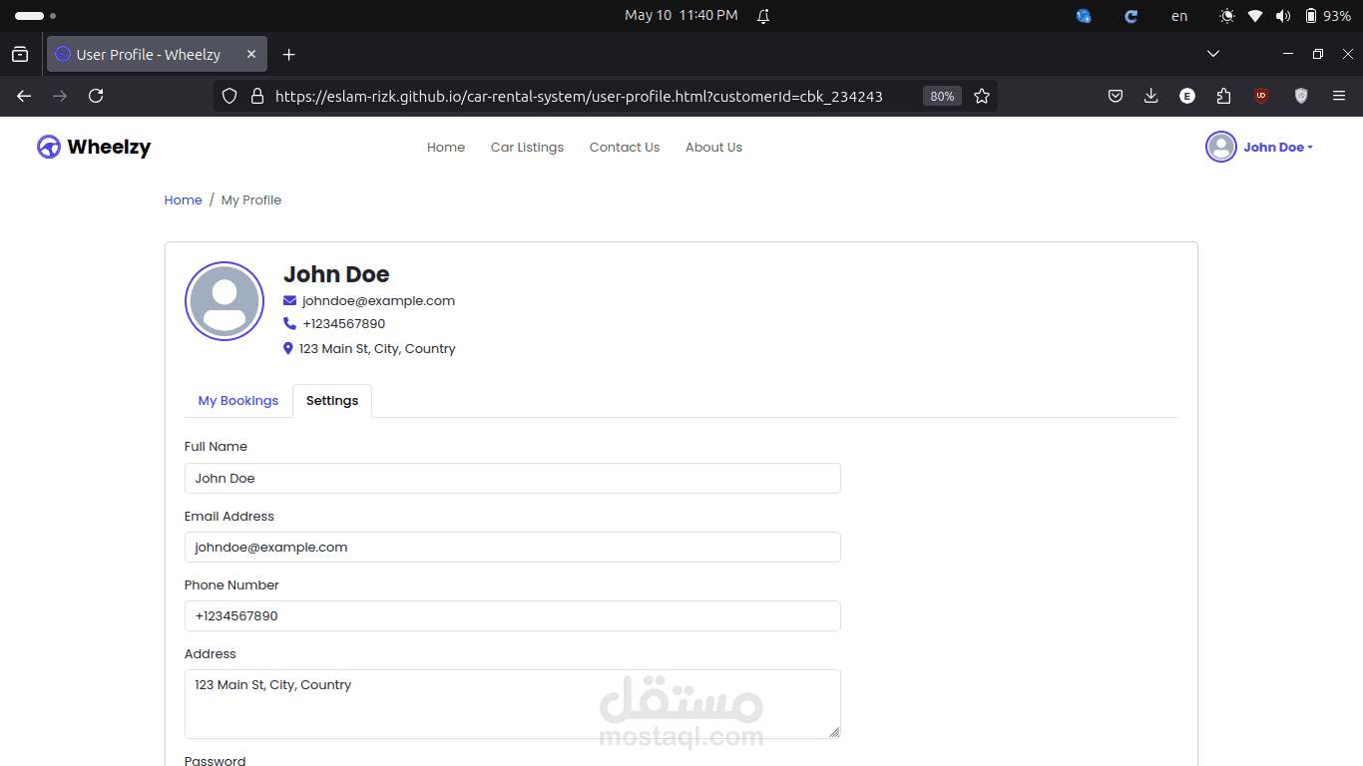The image size is (1363, 766).
Task: Click the envelope icon beside the email
Action: (x=289, y=300)
